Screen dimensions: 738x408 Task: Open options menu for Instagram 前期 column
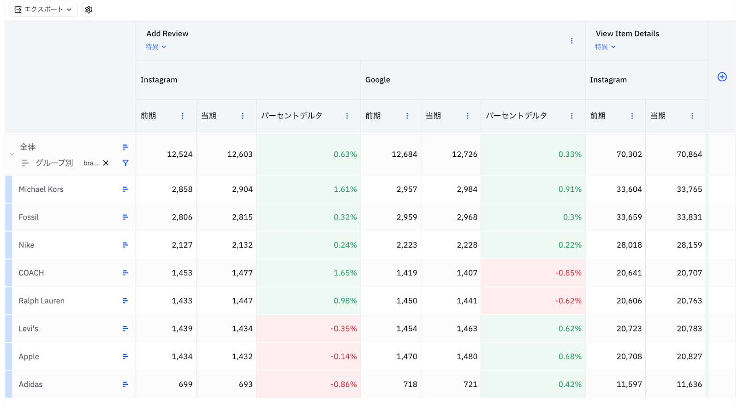pyautogui.click(x=183, y=116)
